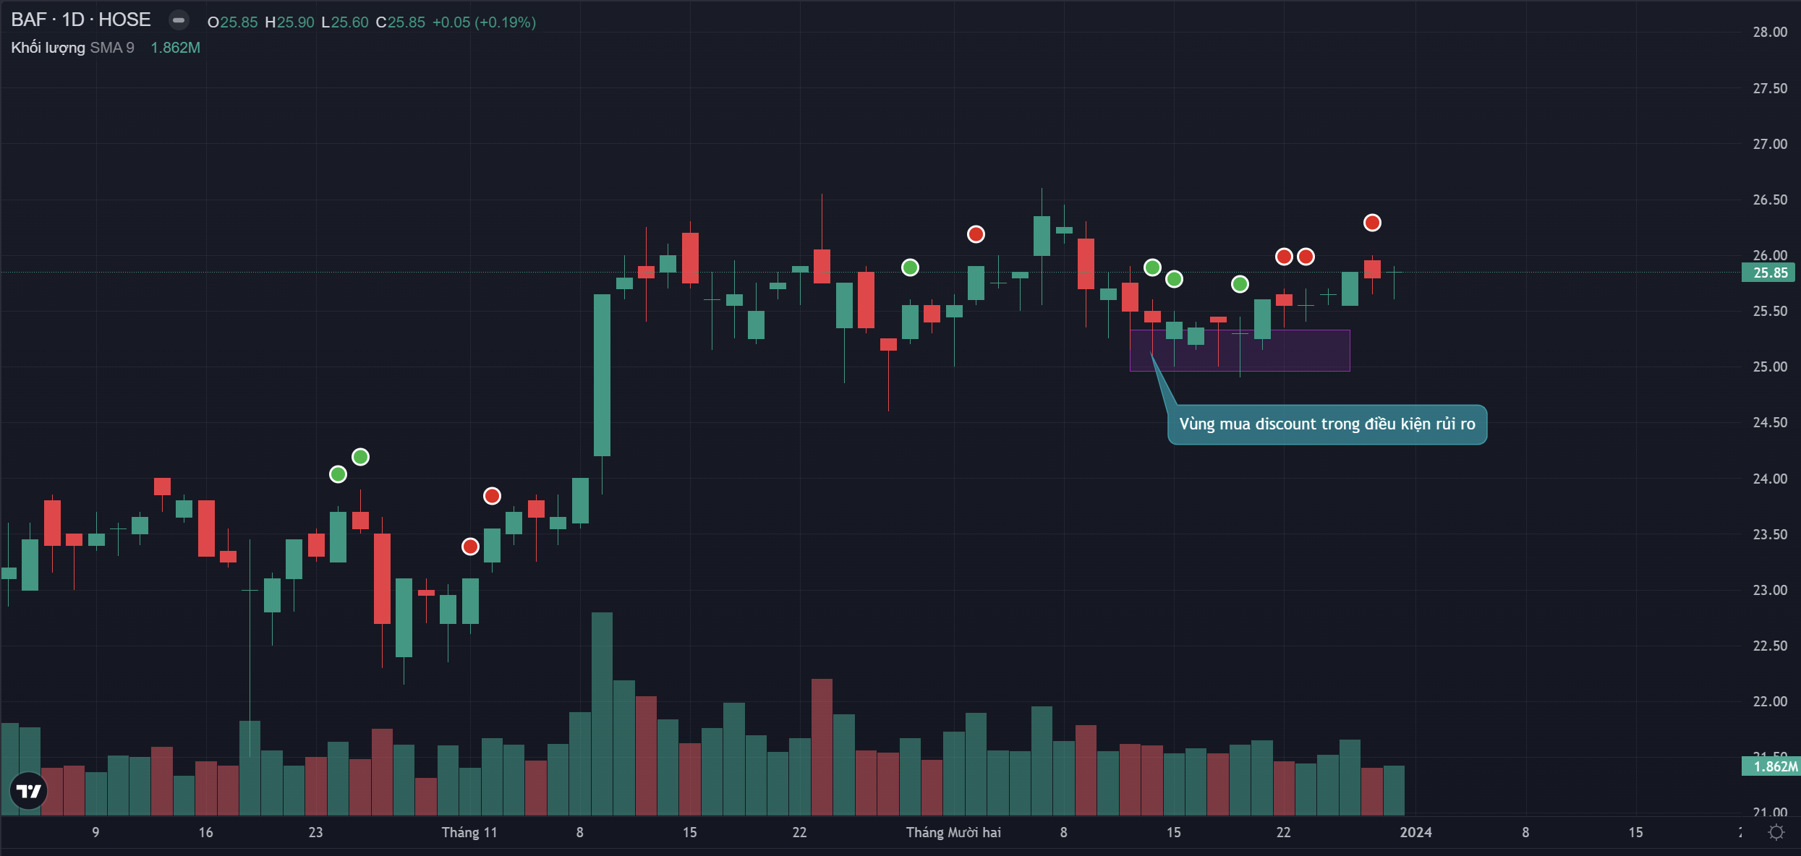1801x856 pixels.
Task: Click the 'Tháng 11' label on time axis
Action: 469,833
